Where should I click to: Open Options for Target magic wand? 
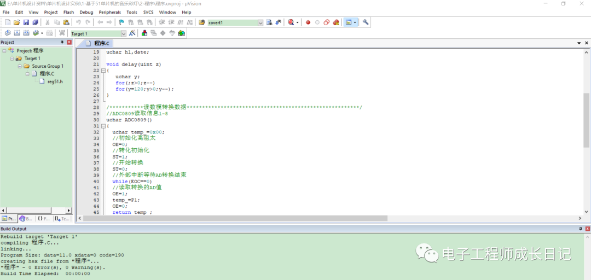tap(132, 33)
